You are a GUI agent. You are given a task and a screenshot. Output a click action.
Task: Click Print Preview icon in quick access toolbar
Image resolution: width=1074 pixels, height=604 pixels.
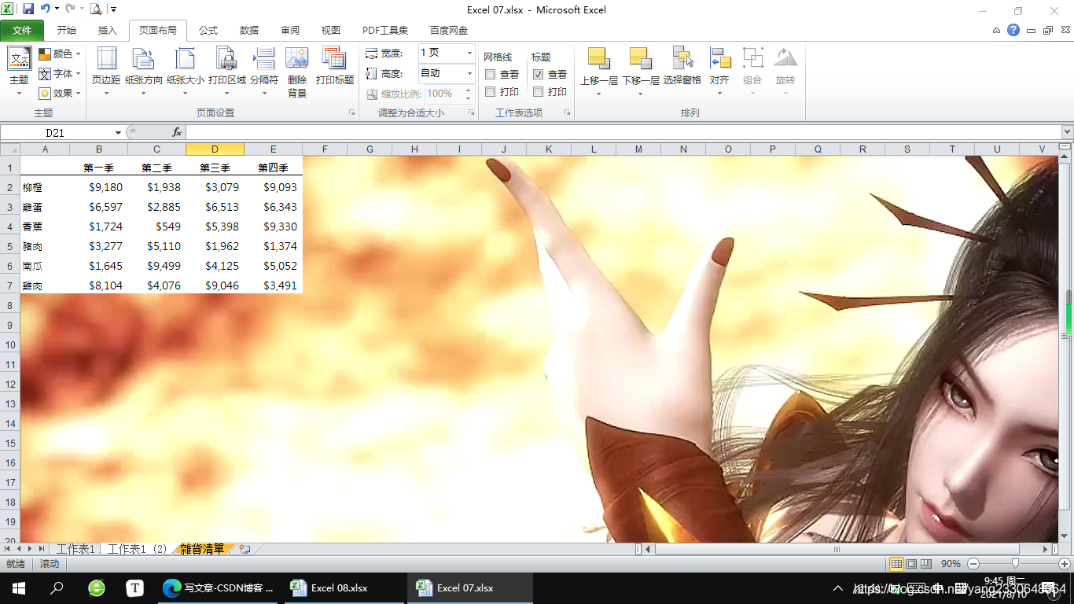(x=96, y=9)
